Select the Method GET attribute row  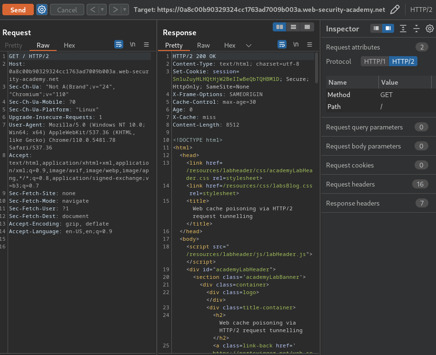pos(381,95)
